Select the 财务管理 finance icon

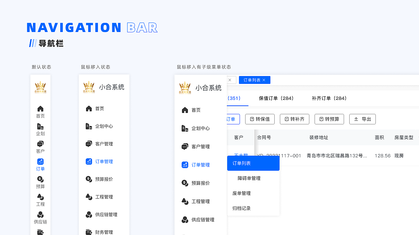[88, 232]
